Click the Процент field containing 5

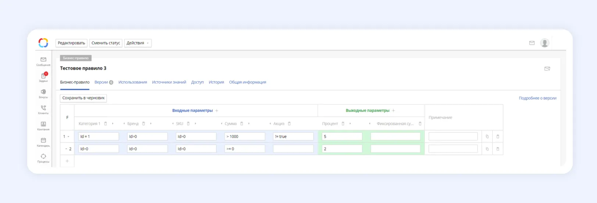[342, 137]
